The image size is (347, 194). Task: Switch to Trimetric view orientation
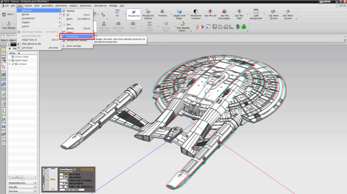163,13
